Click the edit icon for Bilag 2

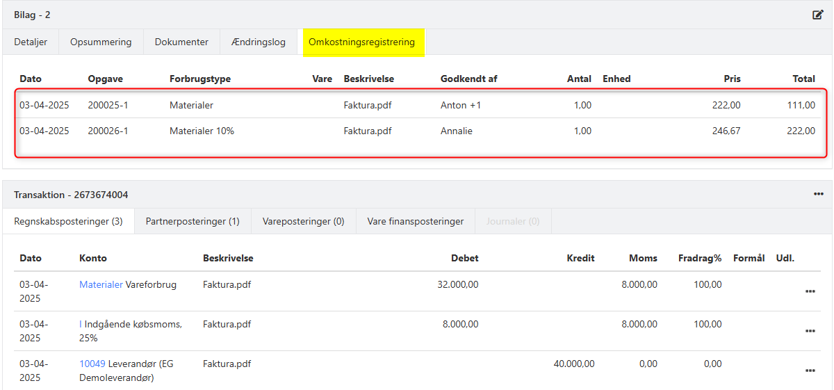click(x=818, y=15)
